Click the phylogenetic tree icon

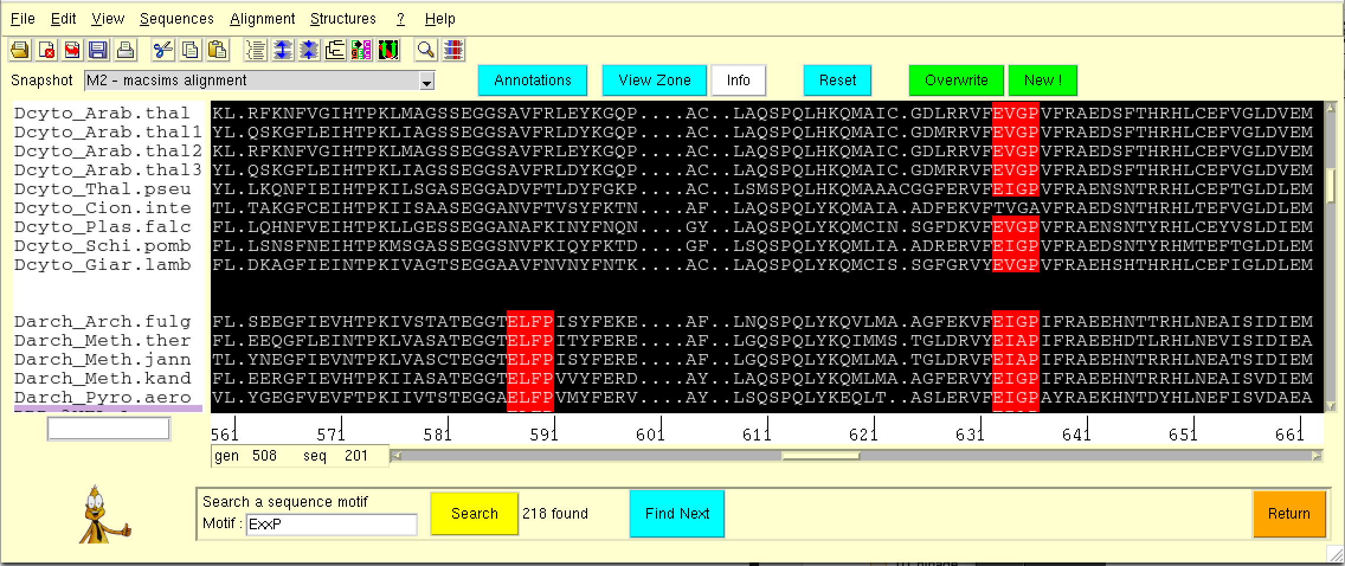point(335,50)
